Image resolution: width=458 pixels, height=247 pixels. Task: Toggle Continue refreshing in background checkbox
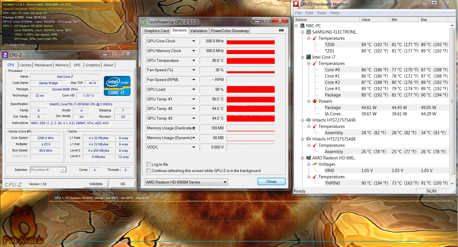point(149,171)
